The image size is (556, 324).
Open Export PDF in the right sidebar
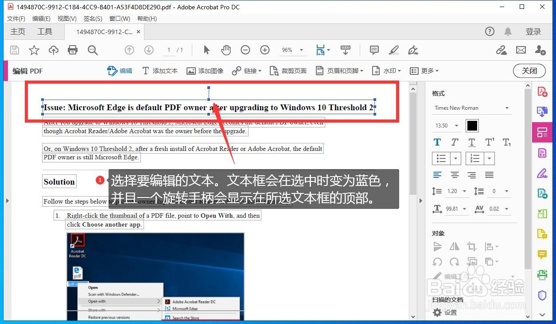pos(542,112)
